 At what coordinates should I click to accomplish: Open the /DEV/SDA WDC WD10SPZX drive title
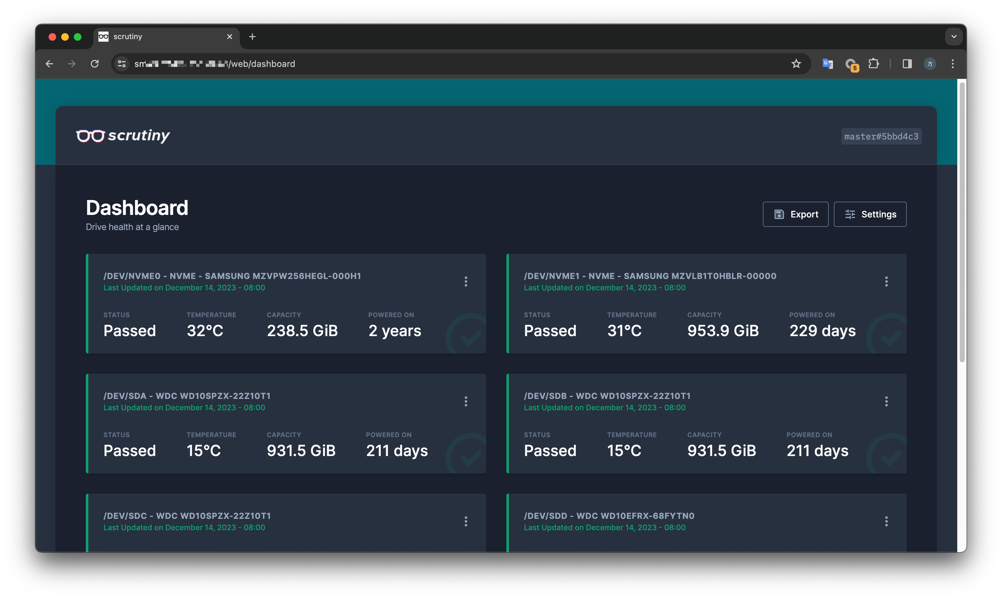[x=187, y=396]
